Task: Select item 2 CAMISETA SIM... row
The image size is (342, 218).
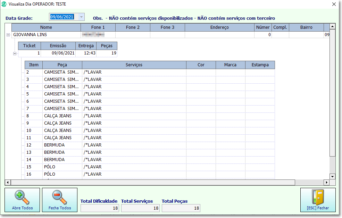Action: pyautogui.click(x=150, y=72)
